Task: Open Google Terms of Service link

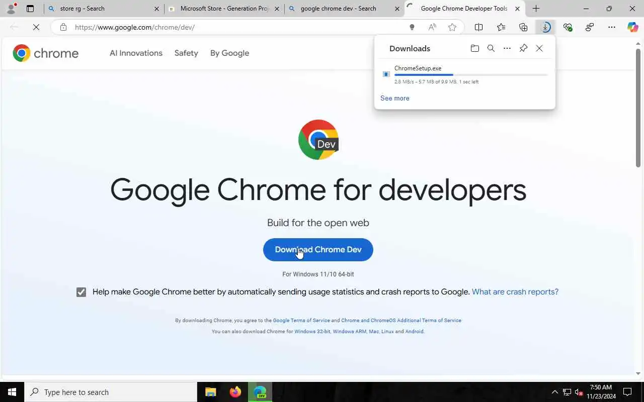Action: 301,321
